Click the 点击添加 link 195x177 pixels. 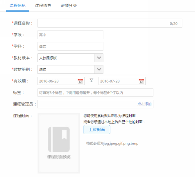click(x=144, y=104)
